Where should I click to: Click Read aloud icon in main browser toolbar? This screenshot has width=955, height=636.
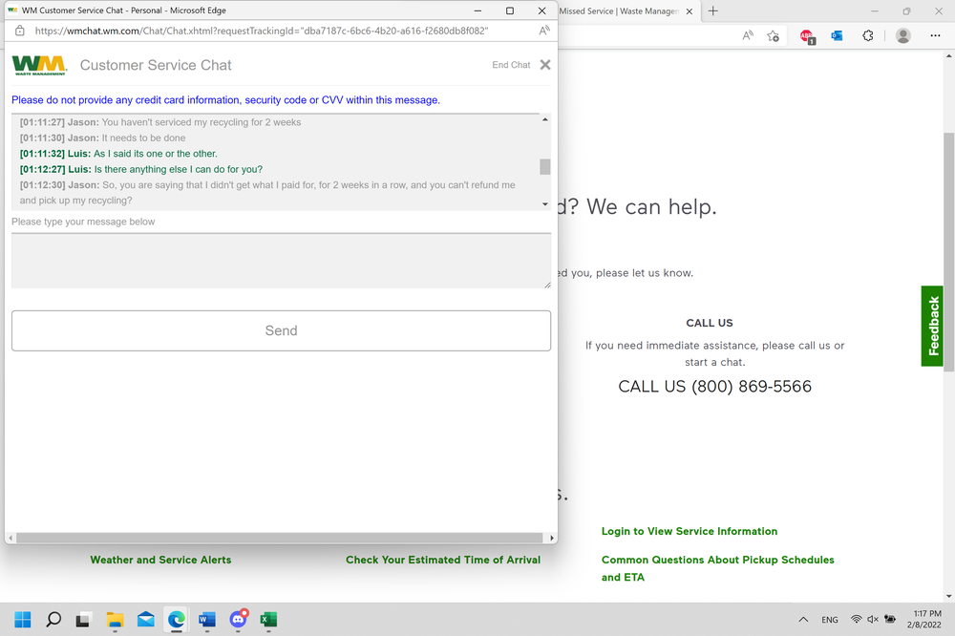pyautogui.click(x=748, y=36)
